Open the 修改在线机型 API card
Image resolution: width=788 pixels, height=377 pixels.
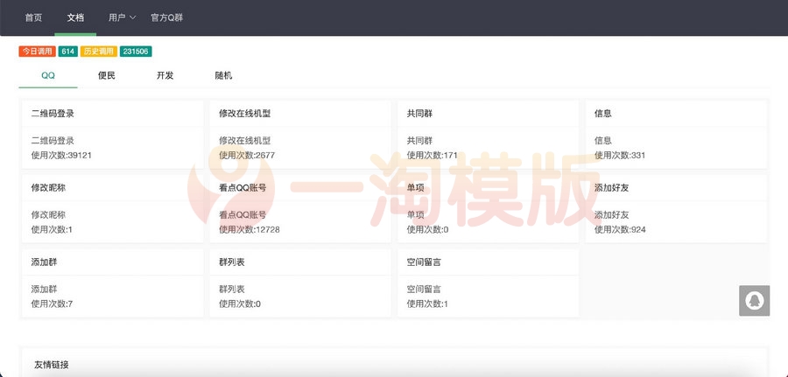tap(300, 134)
